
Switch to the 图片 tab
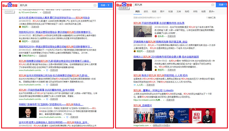tap(162, 12)
